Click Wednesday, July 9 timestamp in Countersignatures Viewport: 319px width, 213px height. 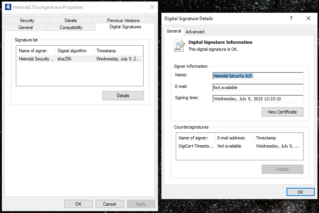click(x=278, y=146)
